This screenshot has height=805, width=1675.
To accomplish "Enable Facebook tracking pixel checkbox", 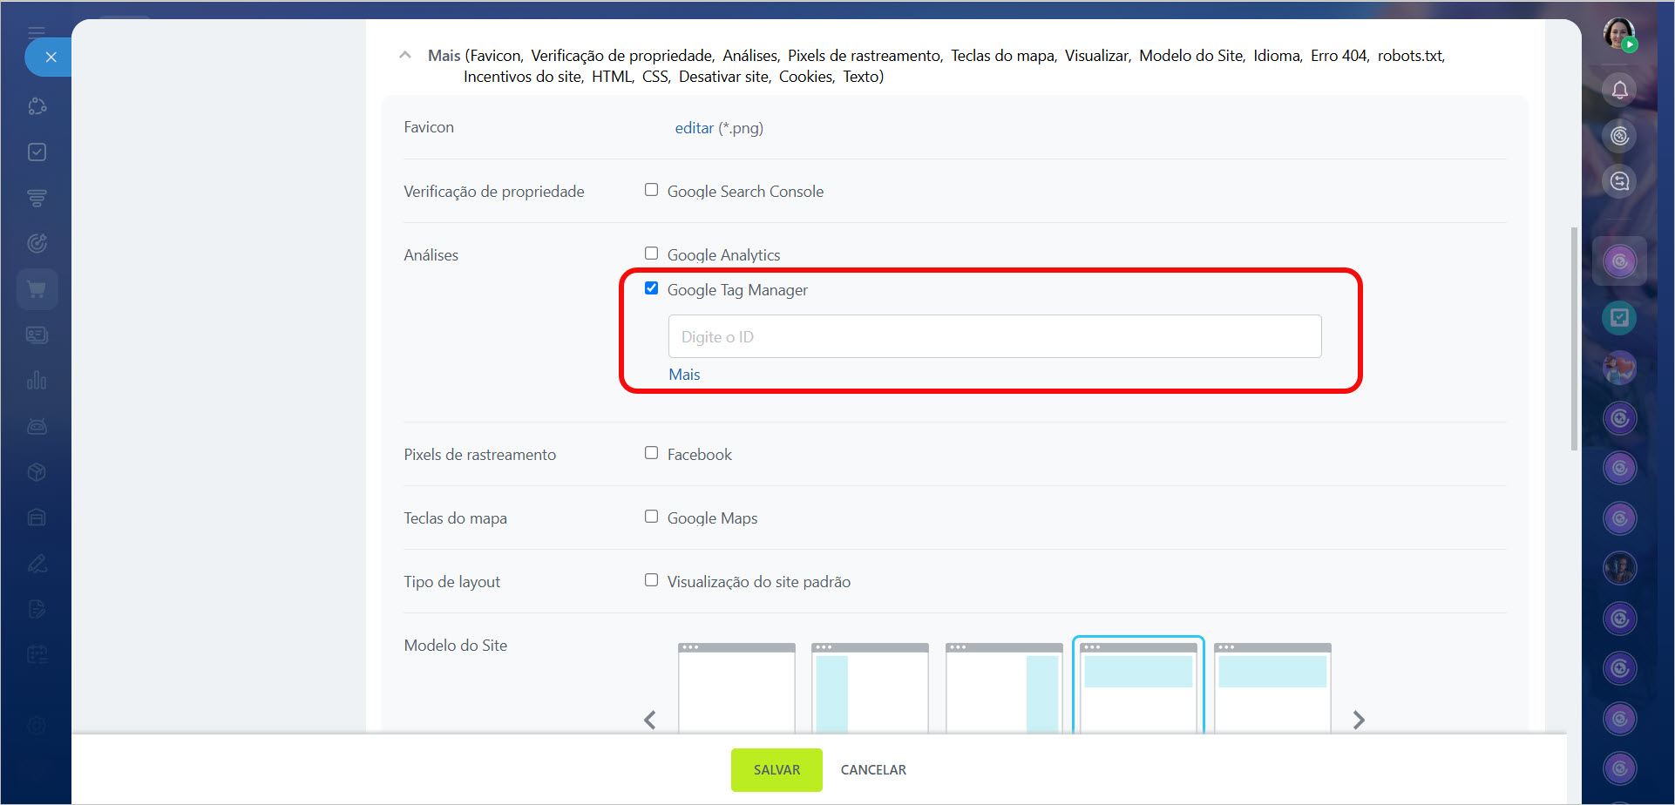I will pyautogui.click(x=651, y=453).
